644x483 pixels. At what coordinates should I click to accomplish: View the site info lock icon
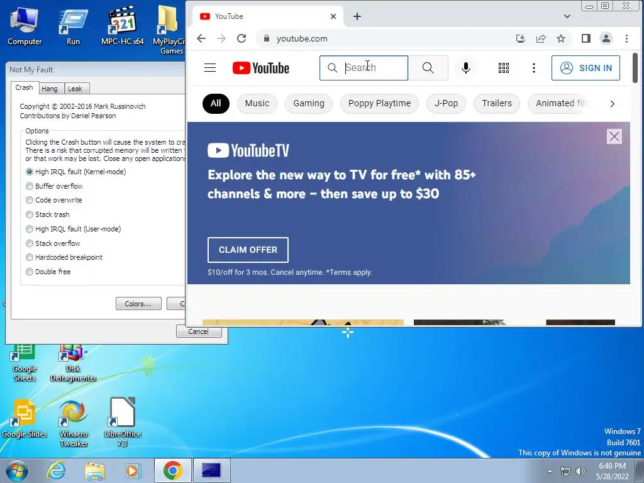click(x=267, y=38)
